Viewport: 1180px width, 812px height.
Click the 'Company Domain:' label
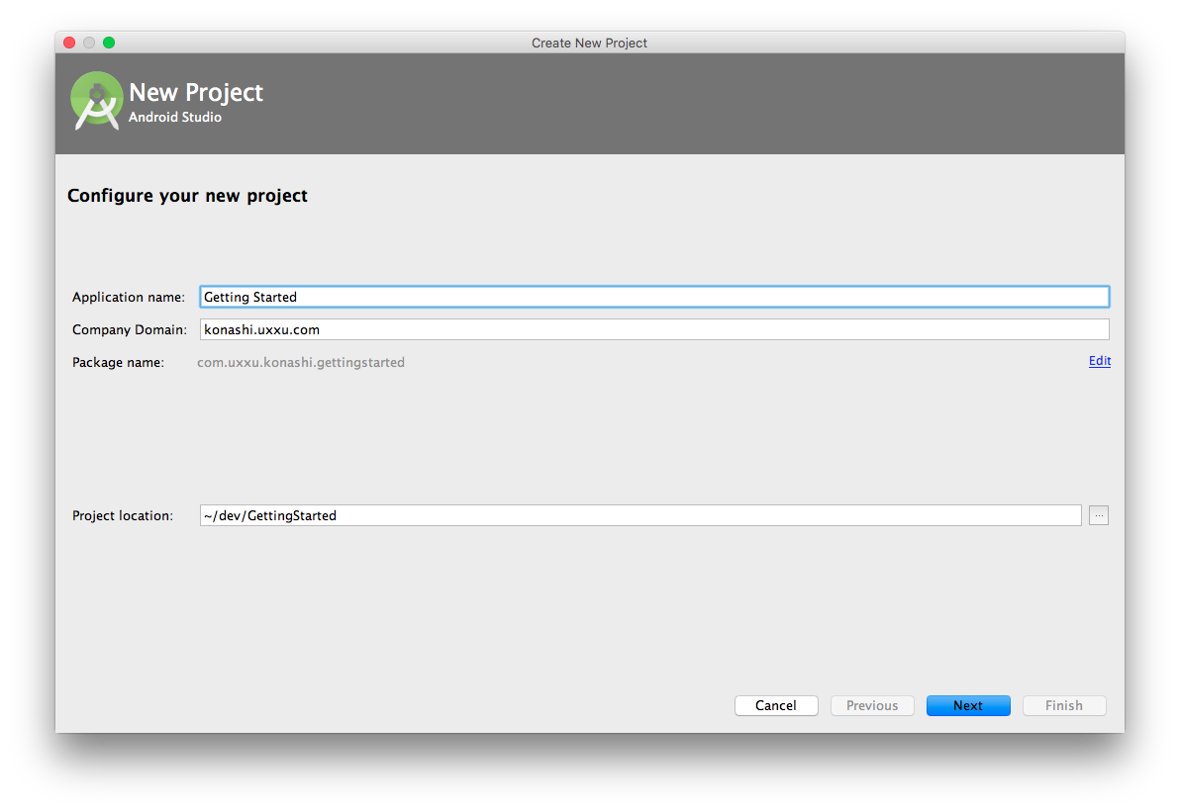(130, 329)
